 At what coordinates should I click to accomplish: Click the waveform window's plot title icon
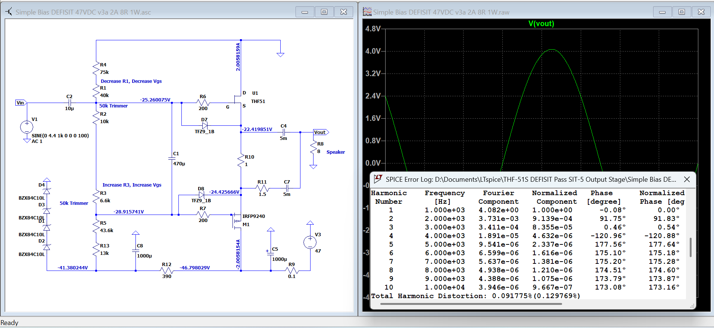pos(367,12)
